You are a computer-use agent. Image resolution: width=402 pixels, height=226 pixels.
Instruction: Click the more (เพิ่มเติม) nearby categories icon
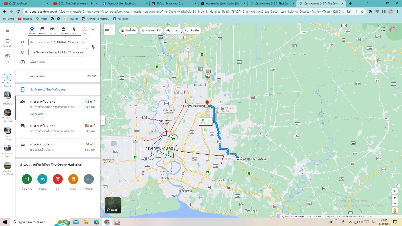tap(89, 179)
